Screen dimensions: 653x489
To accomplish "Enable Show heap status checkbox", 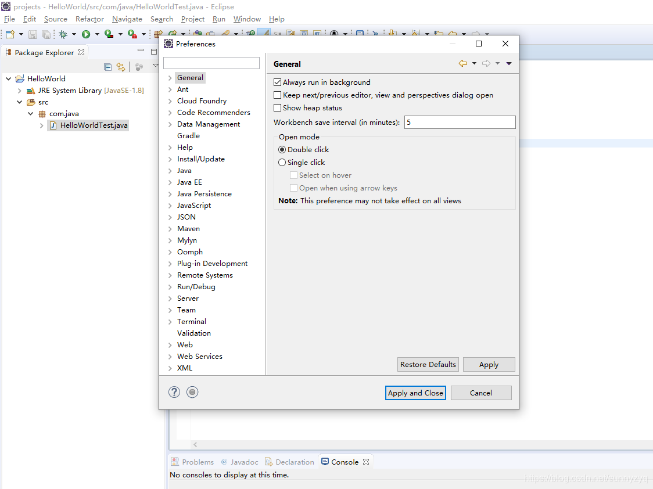I will point(277,108).
